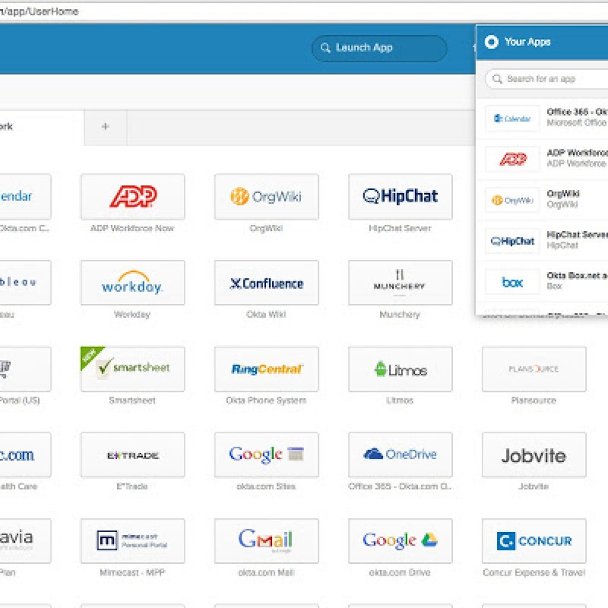Open the Litmos app tile
The height and width of the screenshot is (608, 608).
pyautogui.click(x=400, y=369)
